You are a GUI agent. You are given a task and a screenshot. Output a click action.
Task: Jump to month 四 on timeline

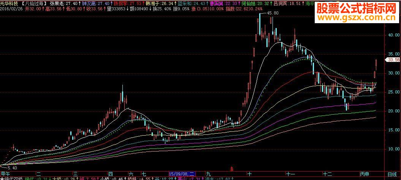(x=111, y=174)
